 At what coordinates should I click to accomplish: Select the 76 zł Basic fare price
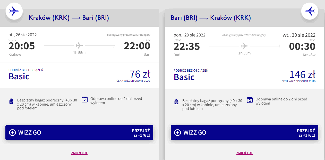[x=140, y=74]
